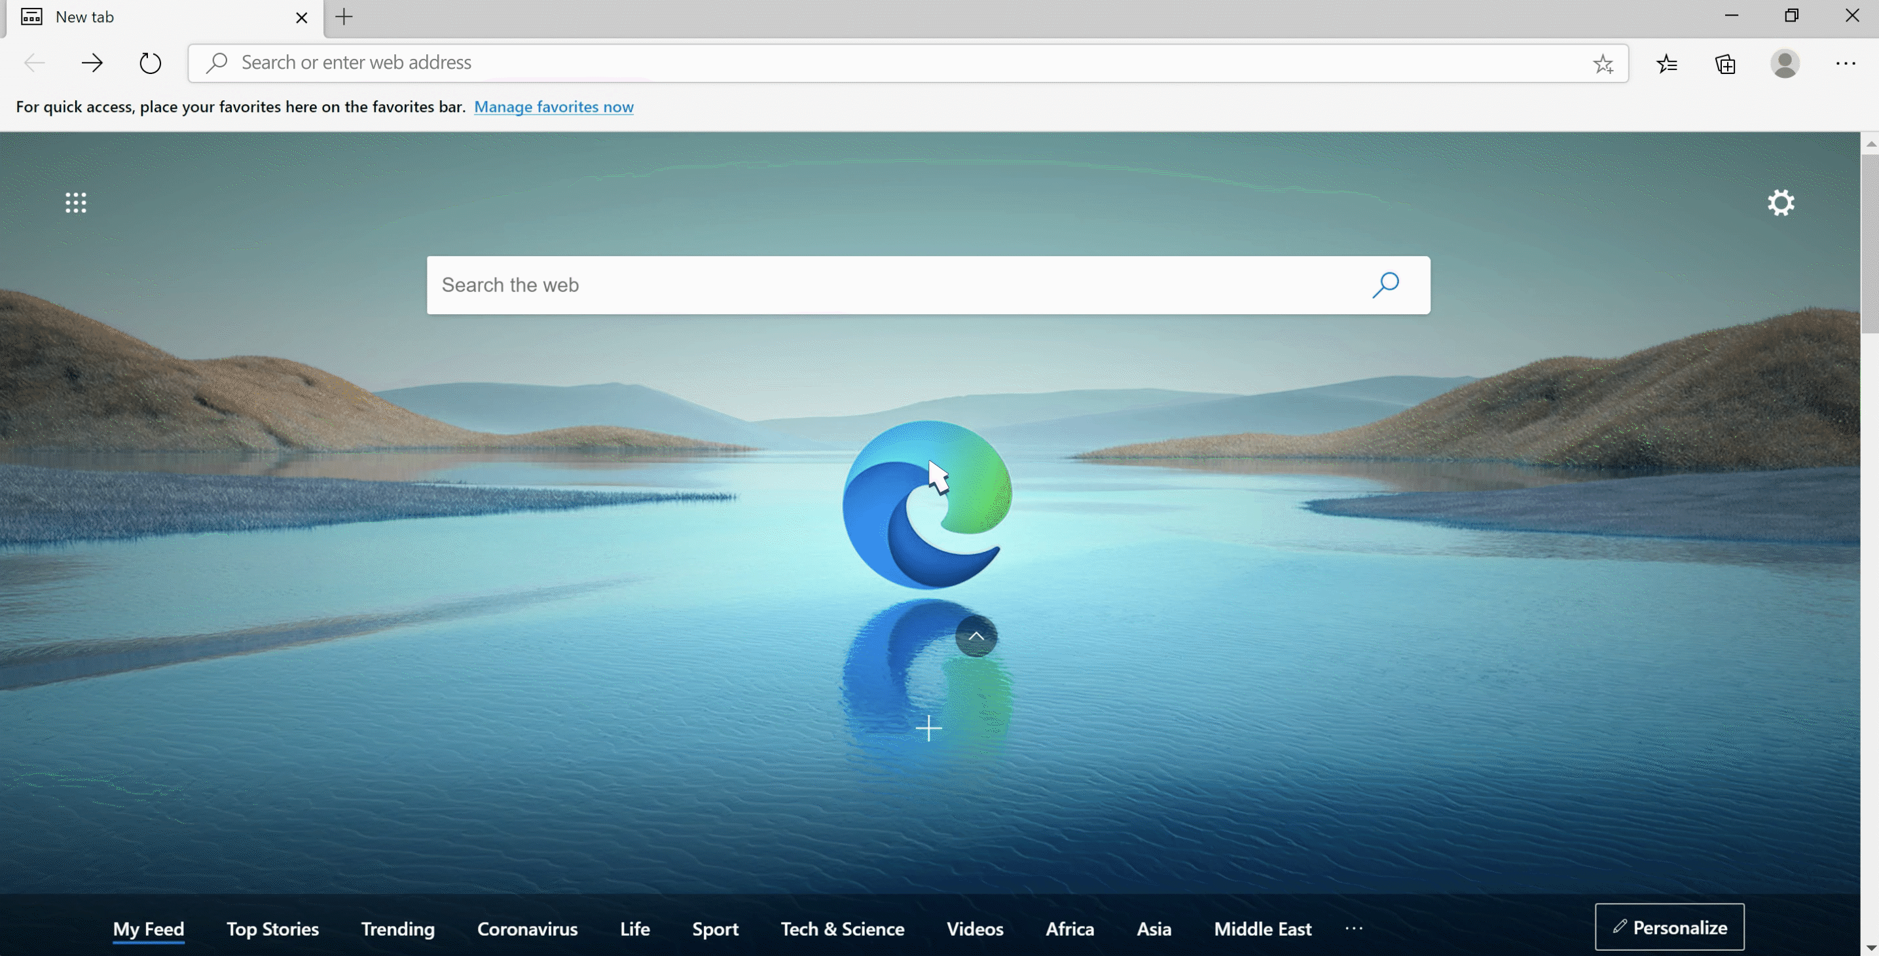Screen dimensions: 1879x956
Task: Click the scrollbar up arrow
Action: 1870,145
